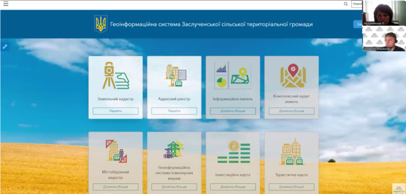406x194 pixels.
Task: Click Дізнатись більше under Комплексний аудит земель
Action: pyautogui.click(x=291, y=111)
